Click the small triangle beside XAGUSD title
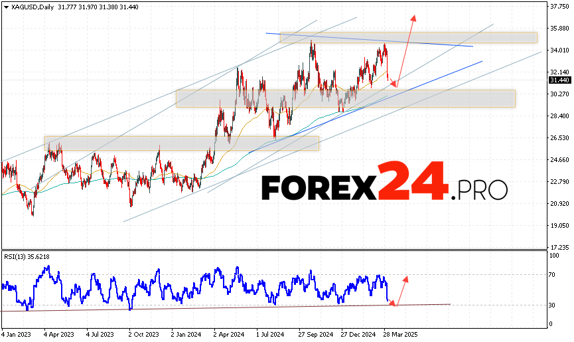Screen dimensions: 574x342 pyautogui.click(x=5, y=7)
